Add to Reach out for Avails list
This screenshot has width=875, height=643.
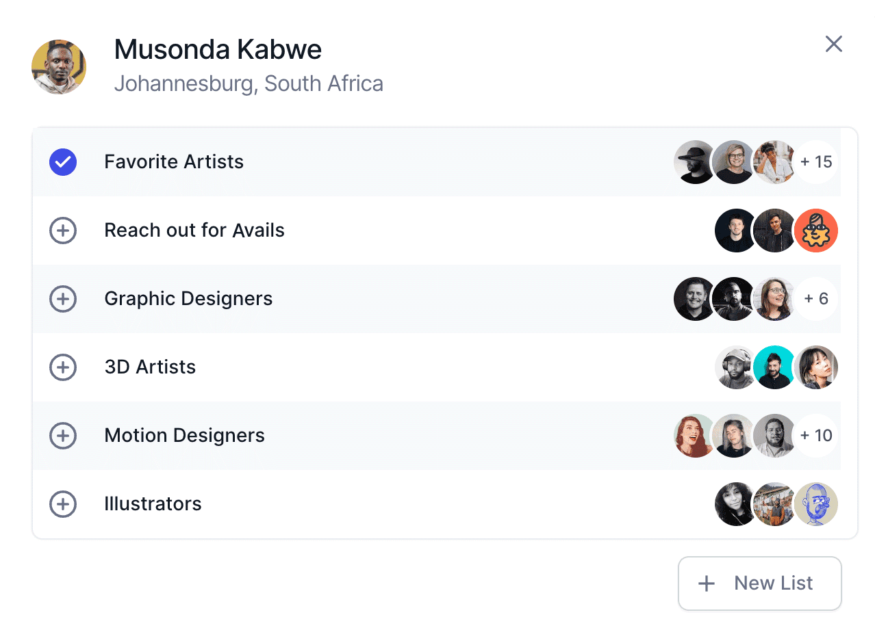click(63, 231)
